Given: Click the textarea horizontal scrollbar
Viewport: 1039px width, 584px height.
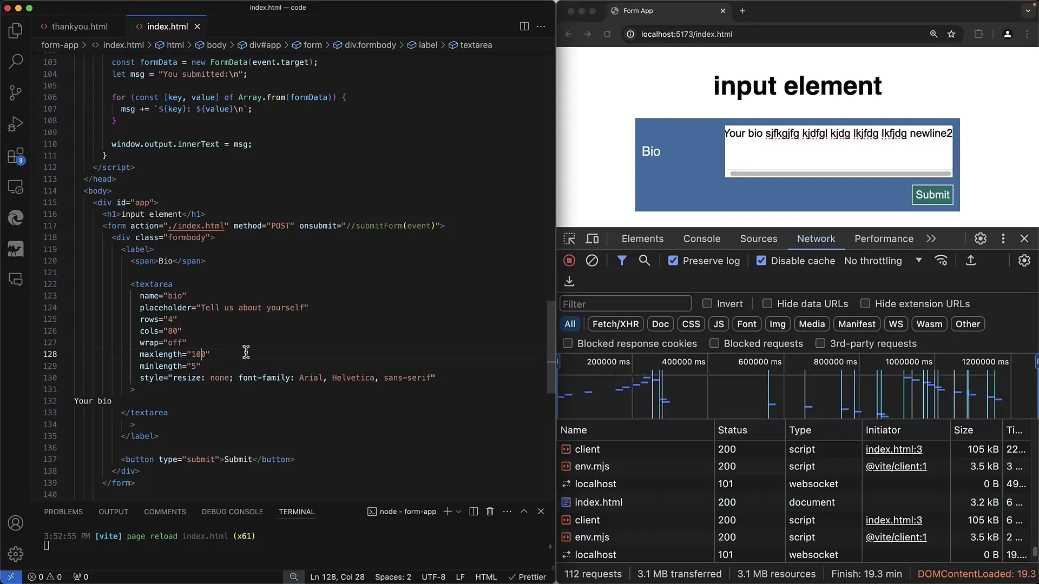Looking at the screenshot, I should click(x=840, y=174).
